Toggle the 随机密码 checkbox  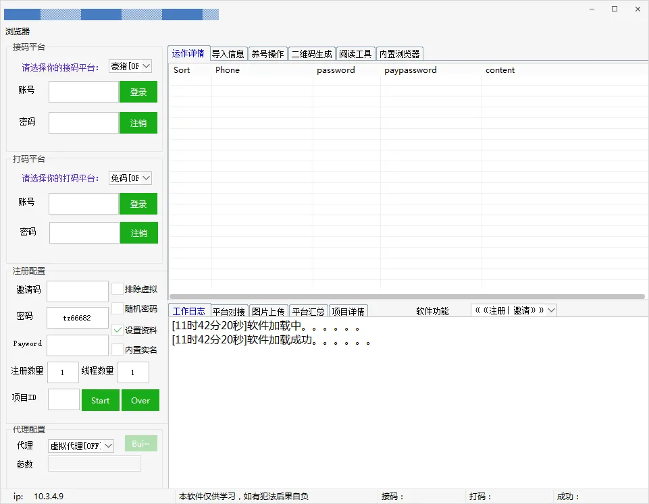(118, 308)
